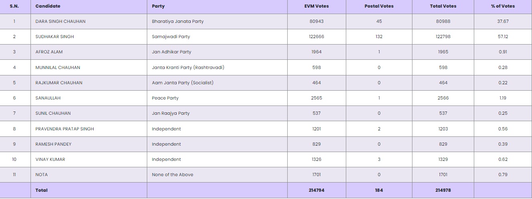The width and height of the screenshot is (532, 199).
Task: Click the Total row label
Action: (41, 190)
